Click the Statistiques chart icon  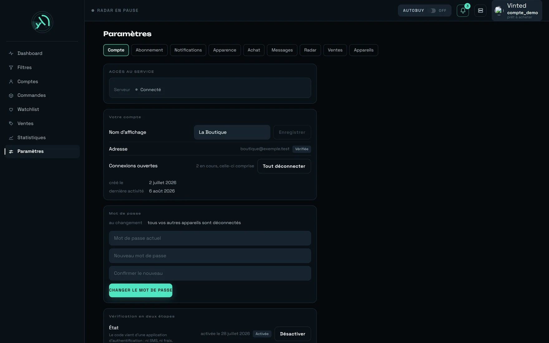click(11, 138)
